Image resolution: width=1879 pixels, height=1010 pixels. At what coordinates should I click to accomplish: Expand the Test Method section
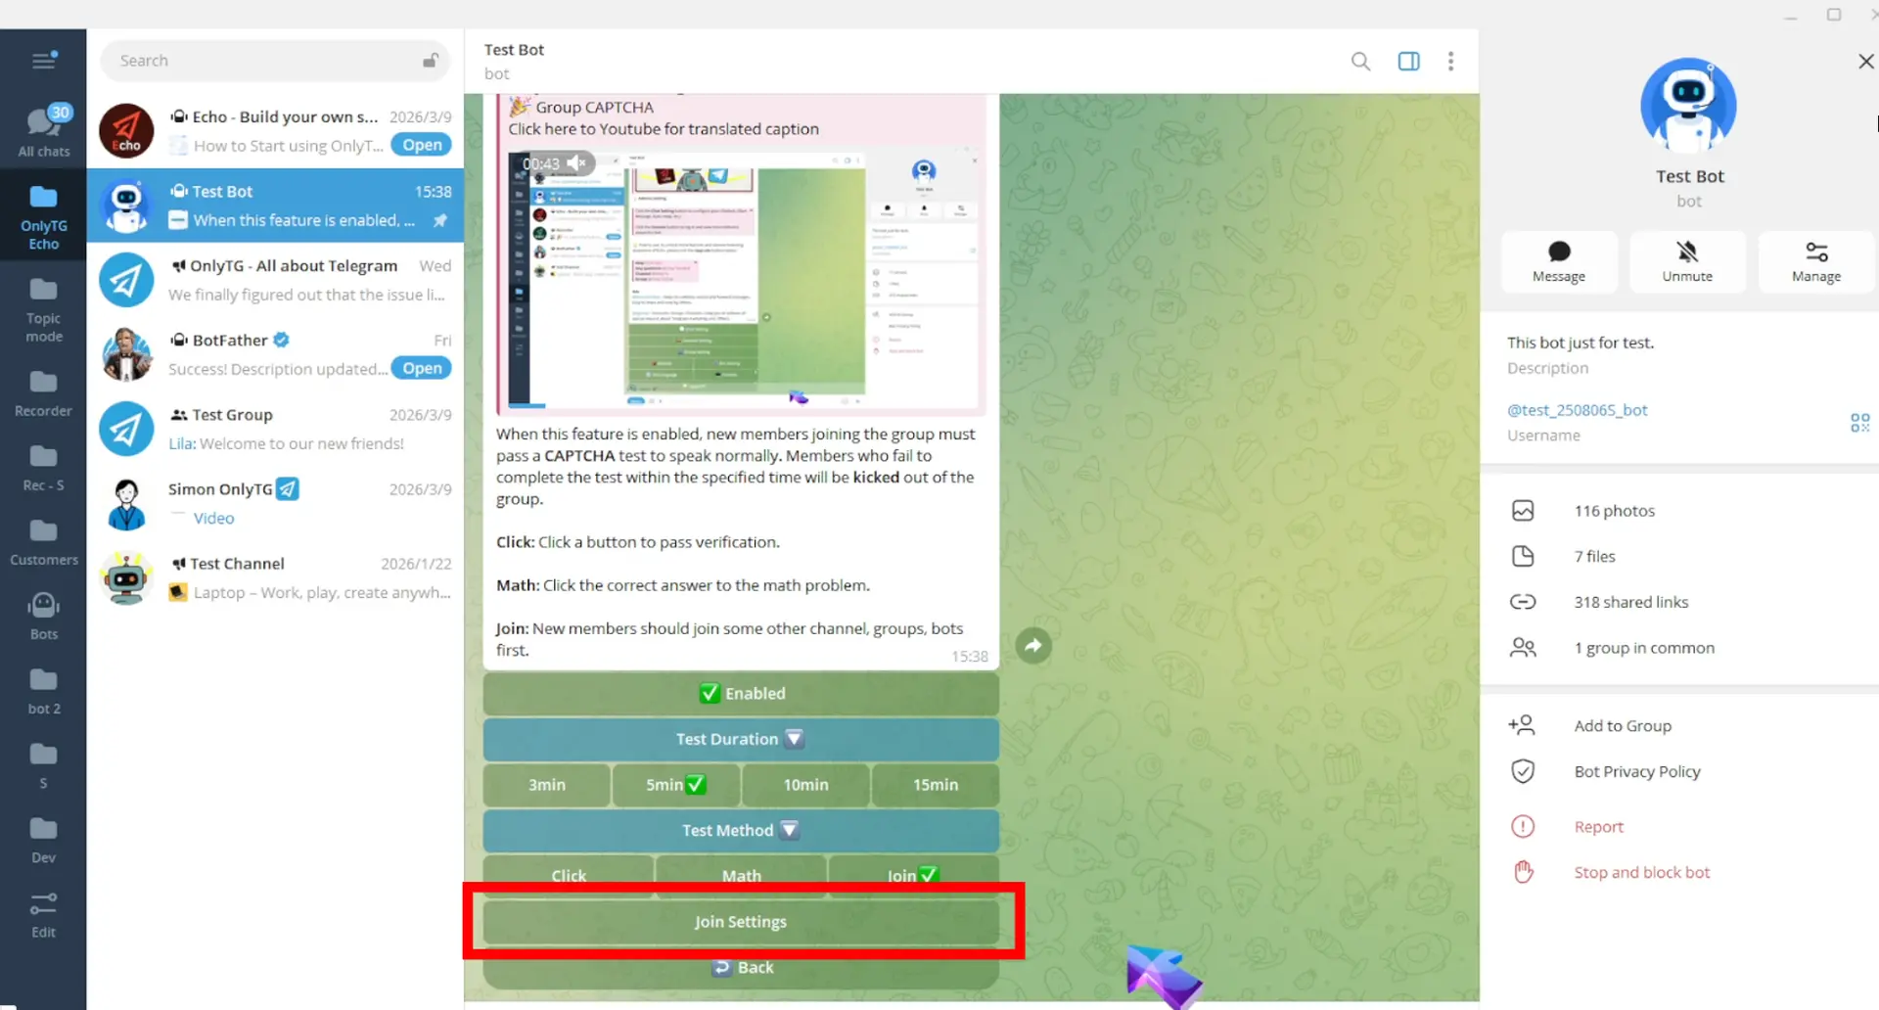coord(741,831)
